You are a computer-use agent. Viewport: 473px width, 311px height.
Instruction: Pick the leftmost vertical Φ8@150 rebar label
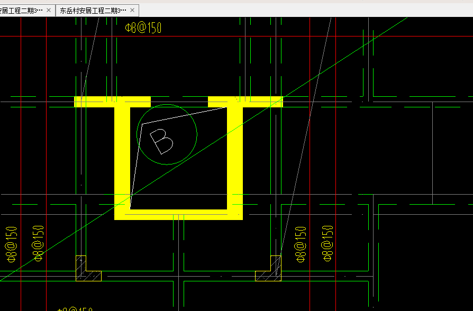(11, 244)
